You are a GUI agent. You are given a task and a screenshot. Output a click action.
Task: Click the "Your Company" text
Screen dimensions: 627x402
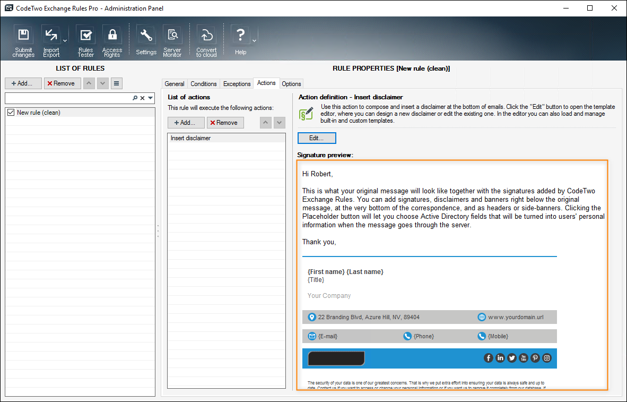click(x=329, y=295)
